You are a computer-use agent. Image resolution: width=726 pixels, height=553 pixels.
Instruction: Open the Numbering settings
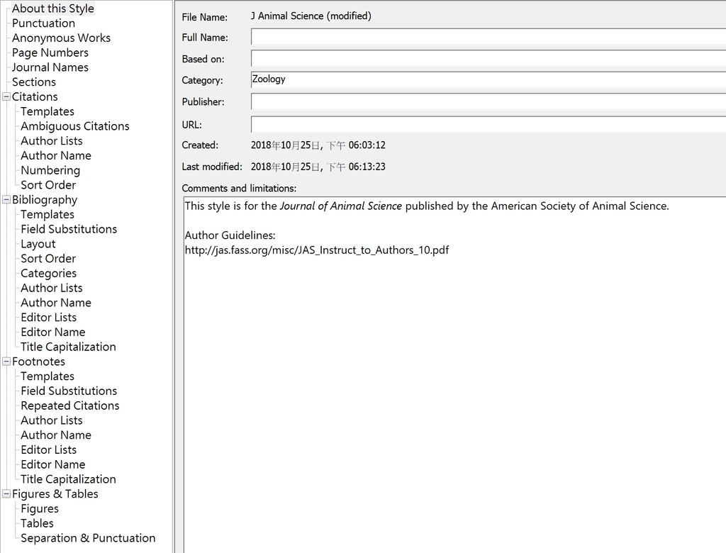[x=50, y=170]
